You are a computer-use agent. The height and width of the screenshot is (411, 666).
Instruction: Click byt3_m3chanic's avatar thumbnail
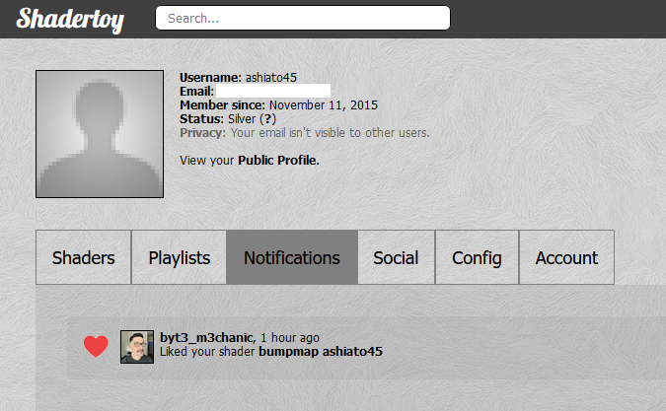pos(137,347)
